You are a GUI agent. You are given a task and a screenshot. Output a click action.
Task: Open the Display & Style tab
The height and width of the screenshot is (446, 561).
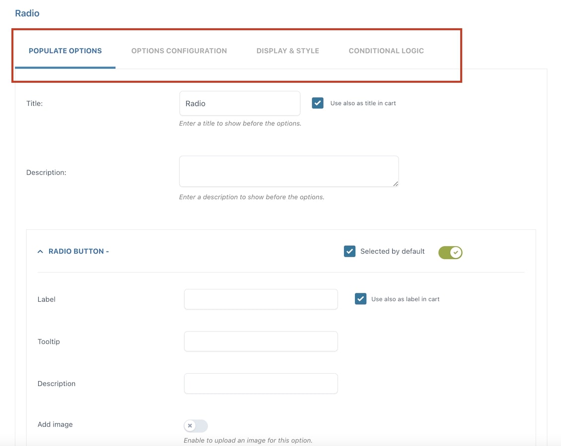pos(287,51)
